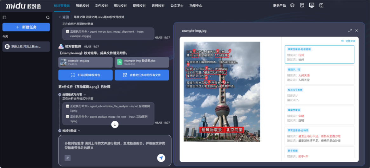Click error marker number 1 on image
Image resolution: width=370 pixels, height=168 pixels.
[194, 51]
